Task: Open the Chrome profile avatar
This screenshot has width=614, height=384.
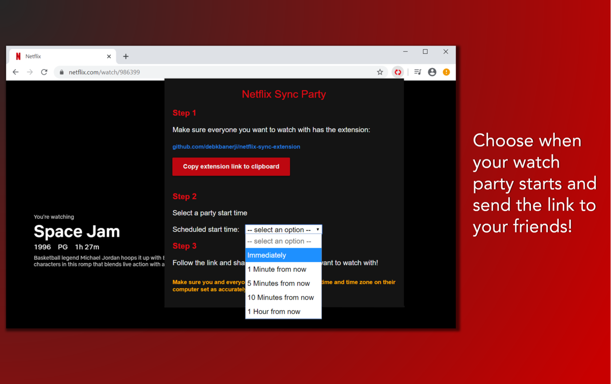Action: point(432,72)
